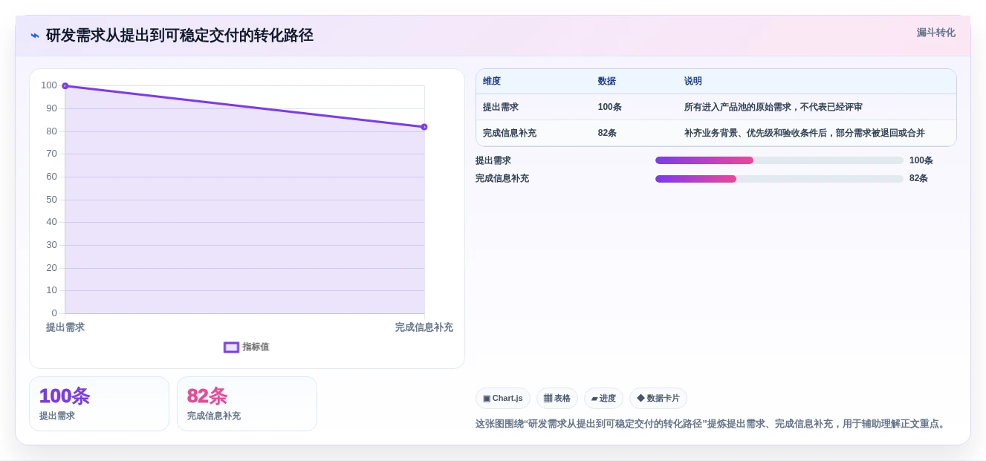This screenshot has width=986, height=461.
Task: Click the 82条 cell in the table
Action: [x=607, y=133]
